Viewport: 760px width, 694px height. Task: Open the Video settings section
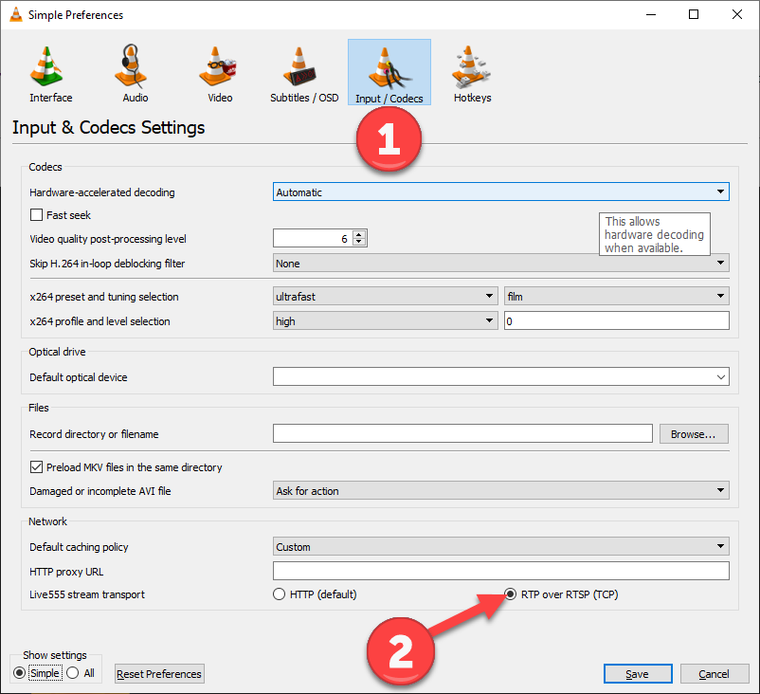pyautogui.click(x=219, y=71)
